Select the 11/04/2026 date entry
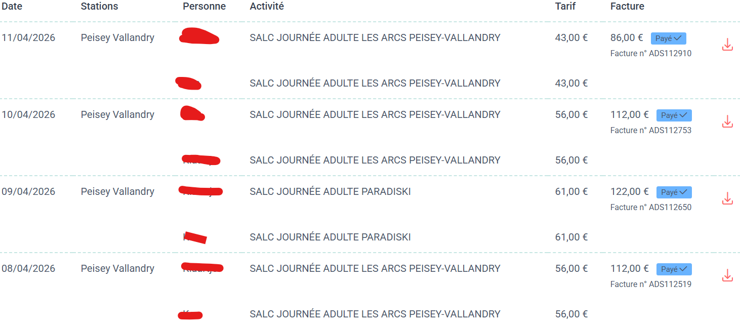The width and height of the screenshot is (740, 325). (x=28, y=38)
